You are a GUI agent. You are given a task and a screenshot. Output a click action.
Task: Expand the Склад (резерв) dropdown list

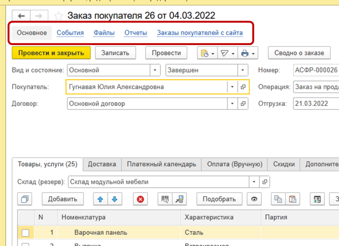click(254, 182)
